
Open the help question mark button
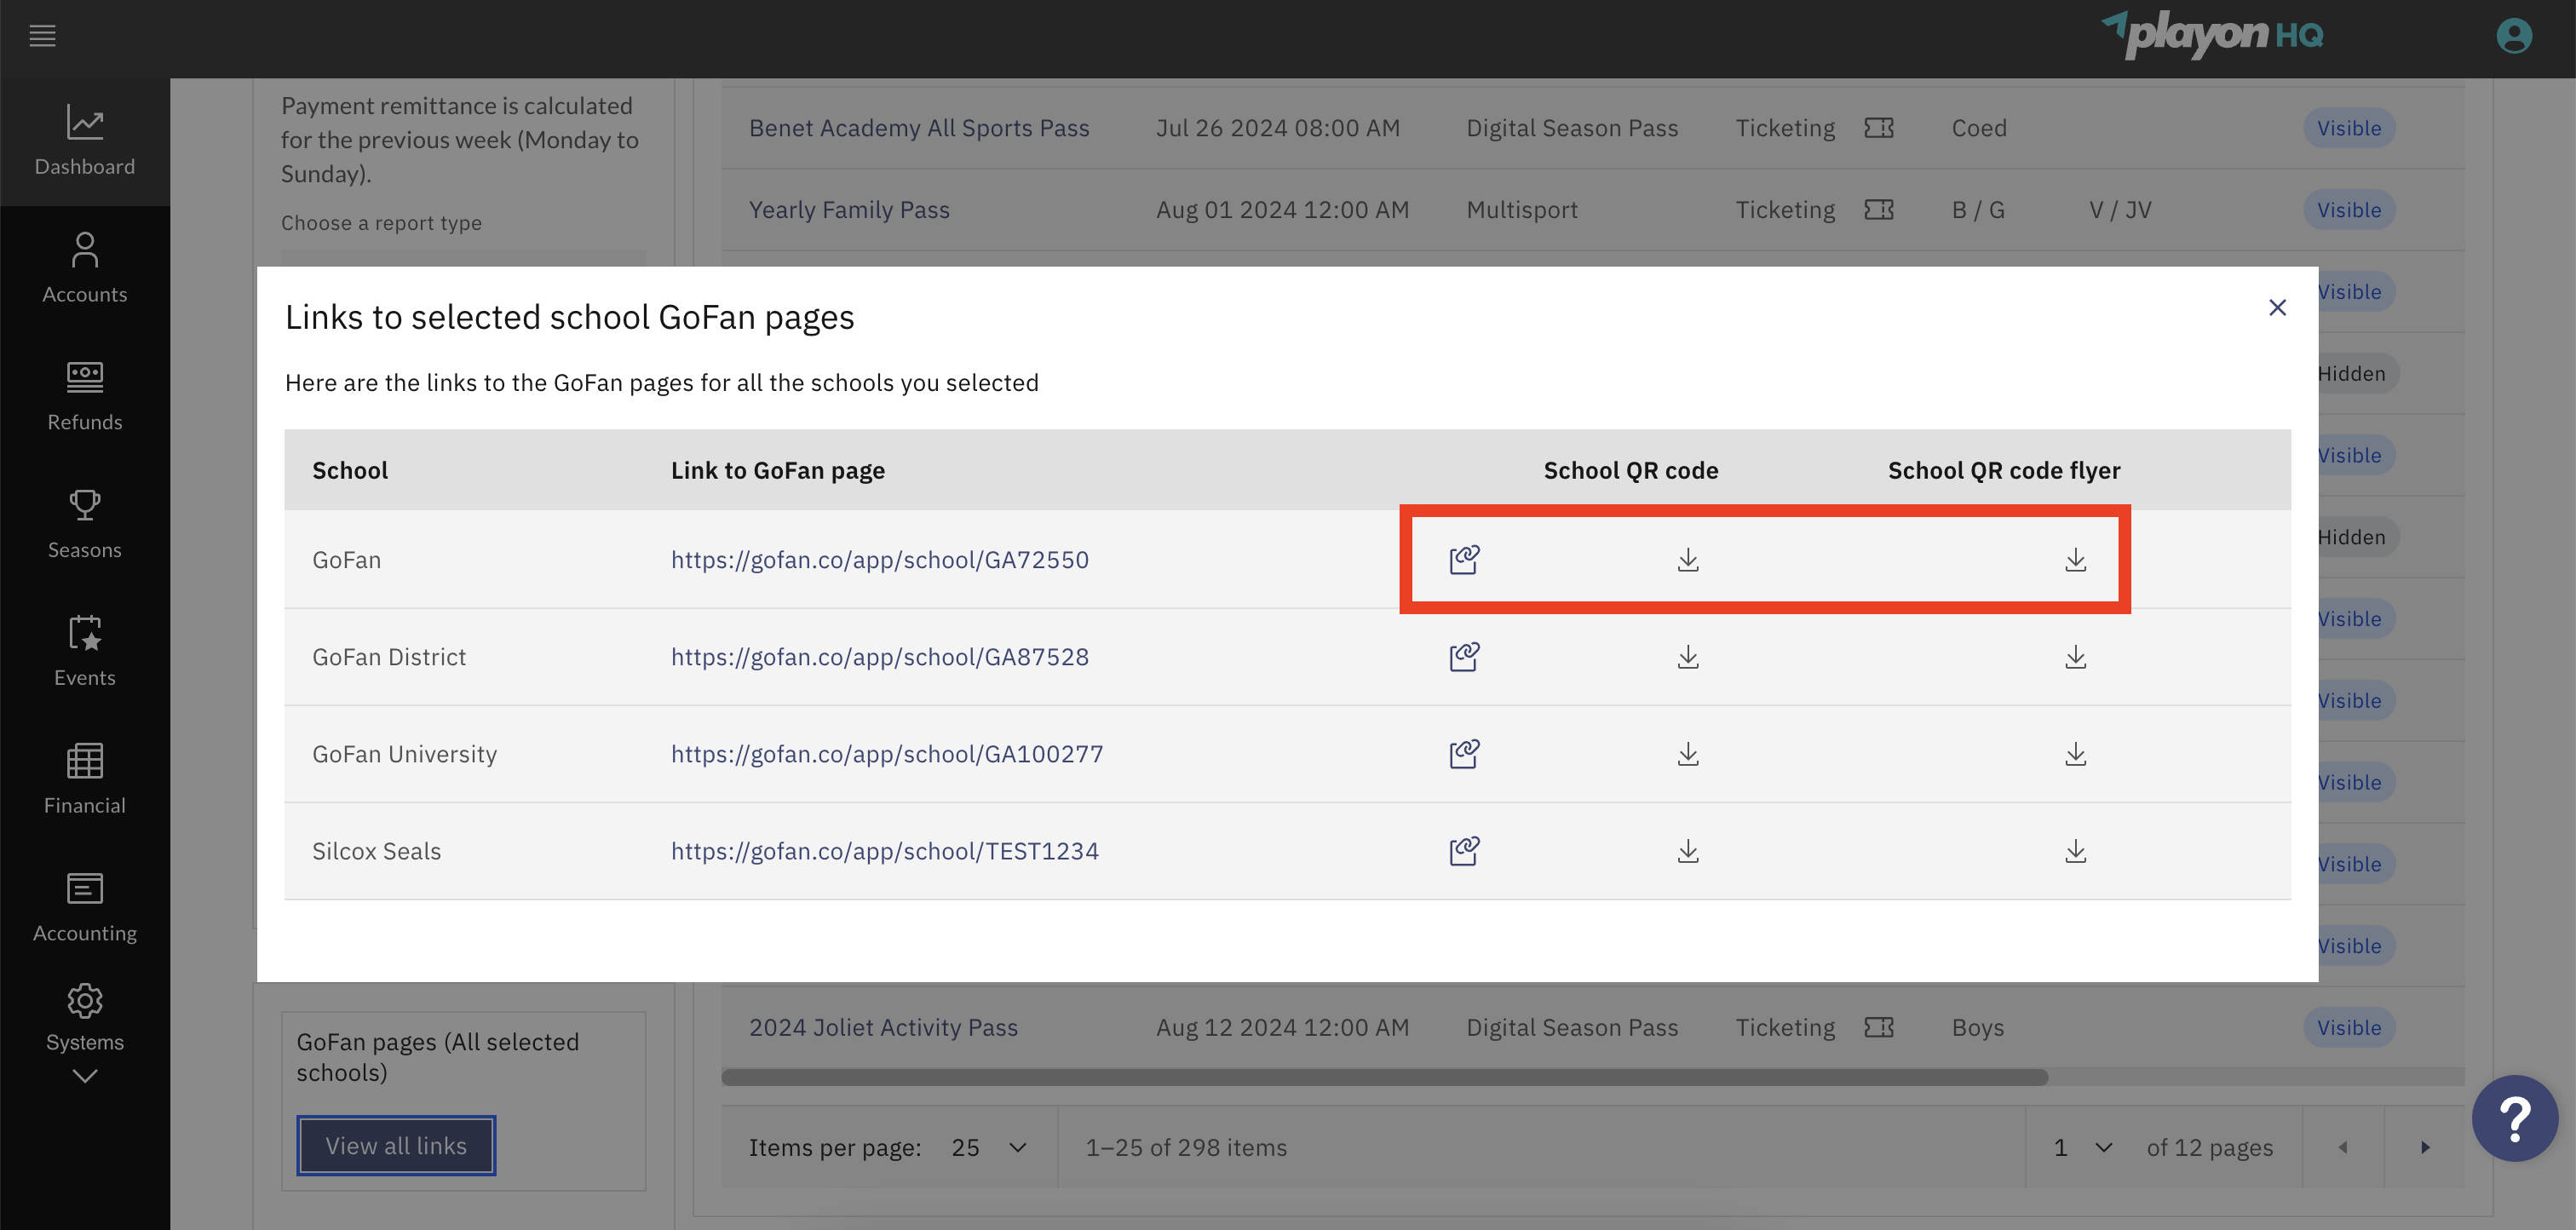[x=2514, y=1118]
